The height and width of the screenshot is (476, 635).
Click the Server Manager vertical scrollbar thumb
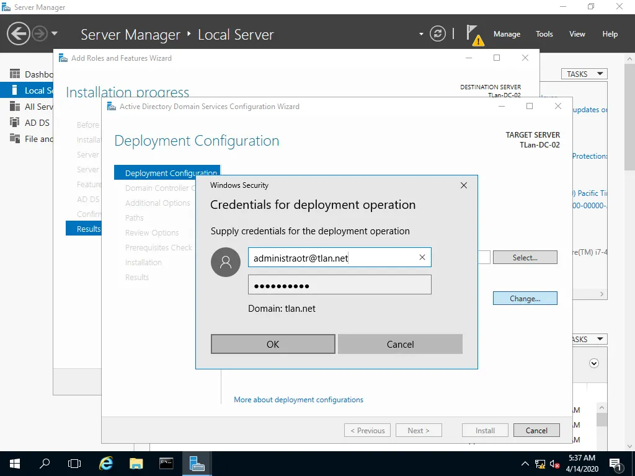click(629, 117)
